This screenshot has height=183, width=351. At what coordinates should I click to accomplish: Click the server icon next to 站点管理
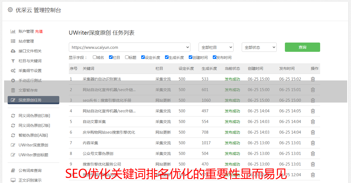click(x=13, y=41)
